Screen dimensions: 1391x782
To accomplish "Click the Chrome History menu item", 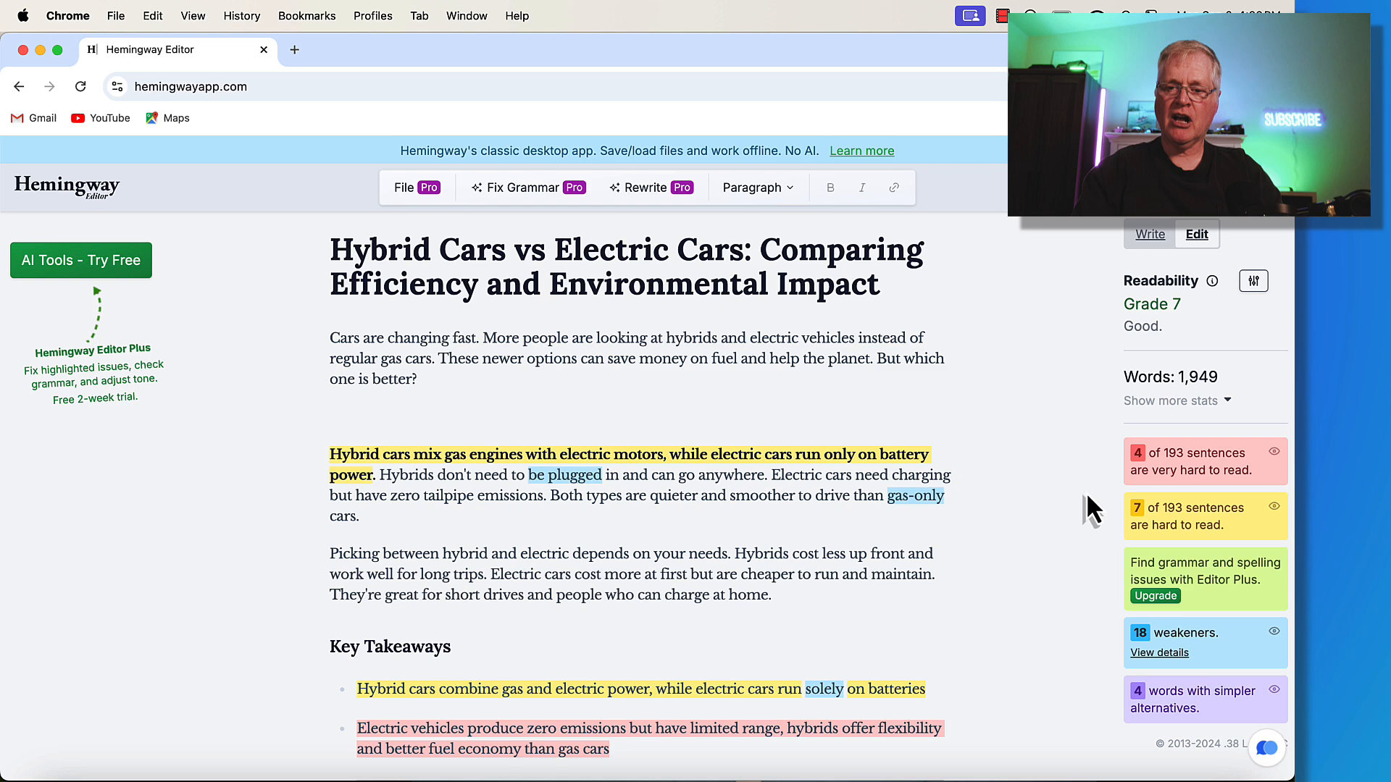I will [x=241, y=15].
